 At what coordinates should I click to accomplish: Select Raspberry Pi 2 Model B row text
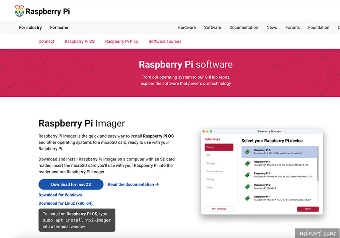(265, 187)
